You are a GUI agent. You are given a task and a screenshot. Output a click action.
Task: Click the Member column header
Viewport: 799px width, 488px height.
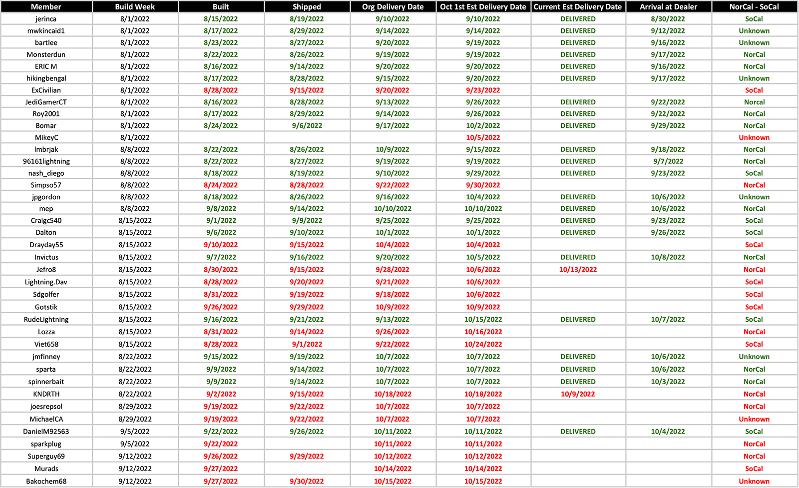46,6
